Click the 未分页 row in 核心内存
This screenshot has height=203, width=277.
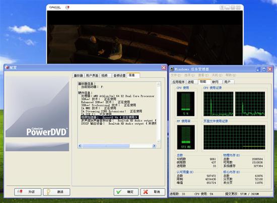(243, 183)
